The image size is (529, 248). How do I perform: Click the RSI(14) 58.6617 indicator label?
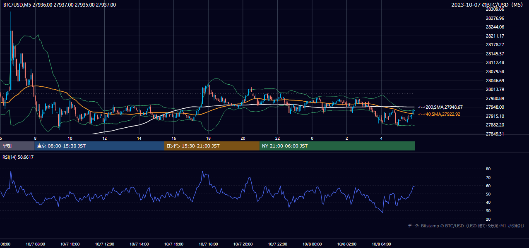(x=19, y=157)
